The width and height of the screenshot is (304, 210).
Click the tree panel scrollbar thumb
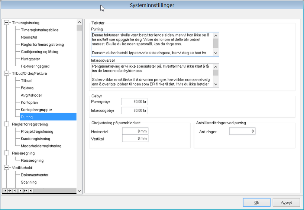click(79, 28)
